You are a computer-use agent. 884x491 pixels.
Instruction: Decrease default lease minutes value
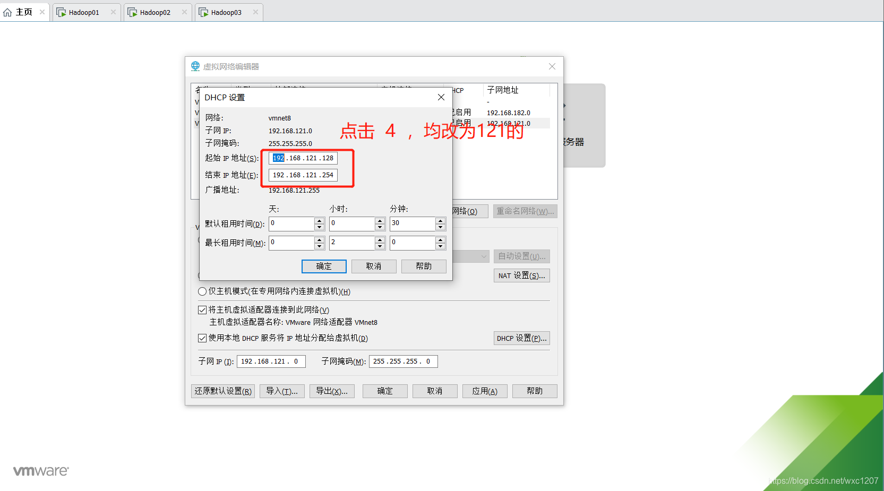[440, 227]
